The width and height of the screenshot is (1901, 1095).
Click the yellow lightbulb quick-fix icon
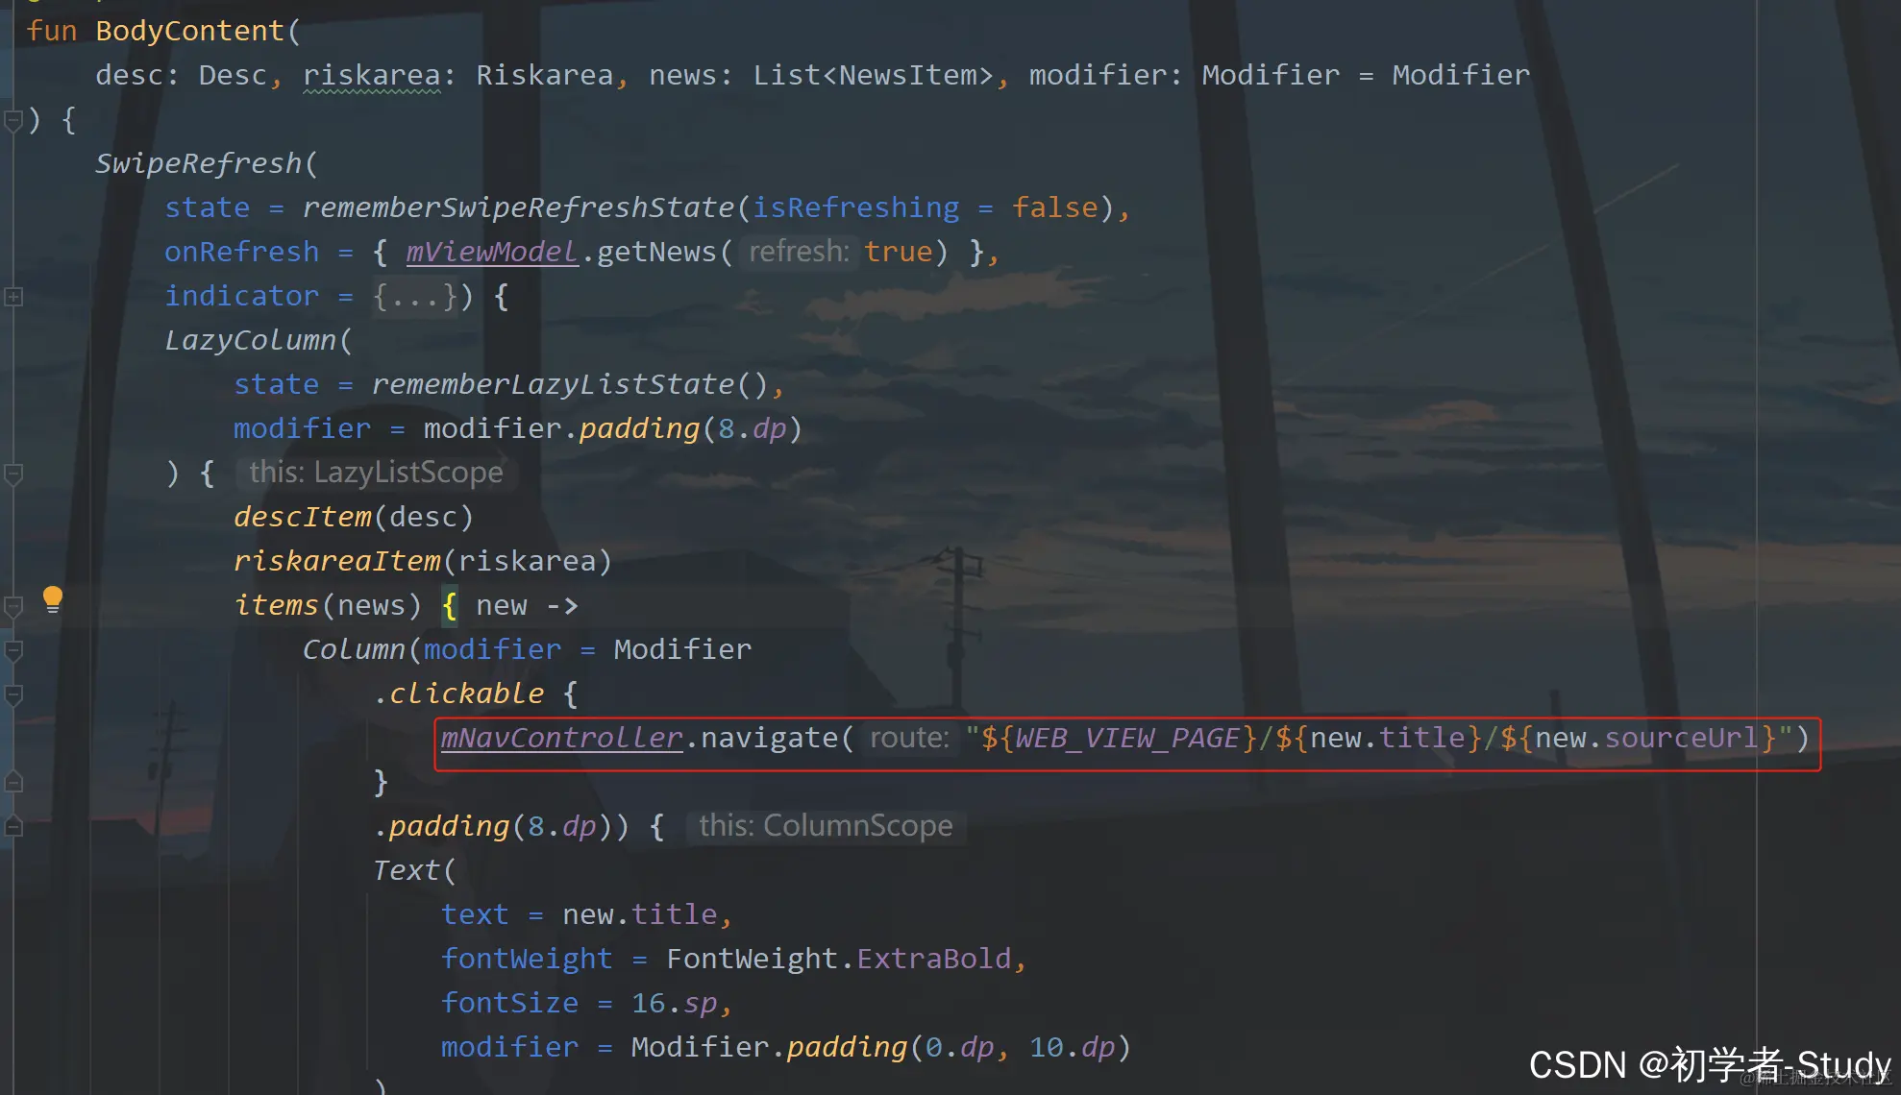coord(53,599)
